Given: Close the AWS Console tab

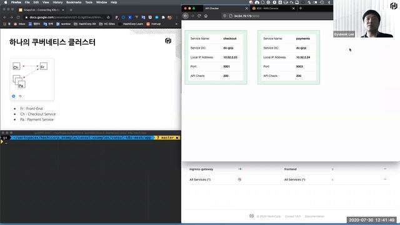Looking at the screenshot, I should [x=293, y=8].
